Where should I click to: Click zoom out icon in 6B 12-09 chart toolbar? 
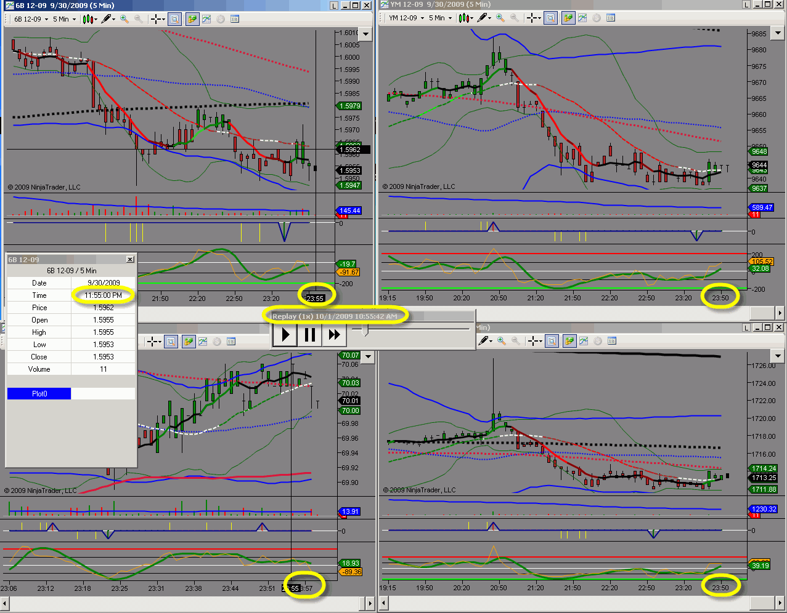click(138, 19)
